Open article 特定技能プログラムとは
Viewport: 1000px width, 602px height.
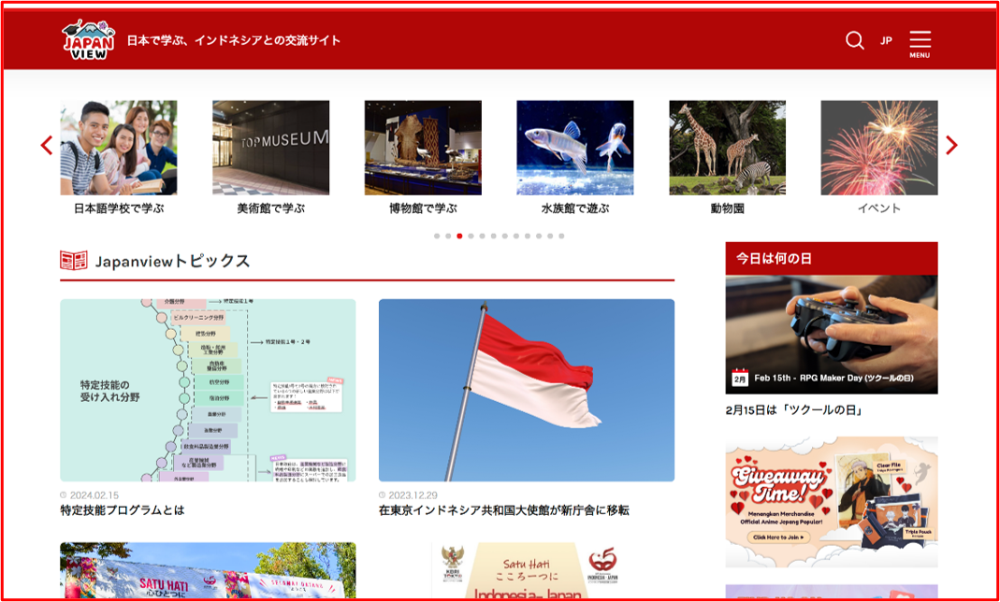[x=123, y=510]
